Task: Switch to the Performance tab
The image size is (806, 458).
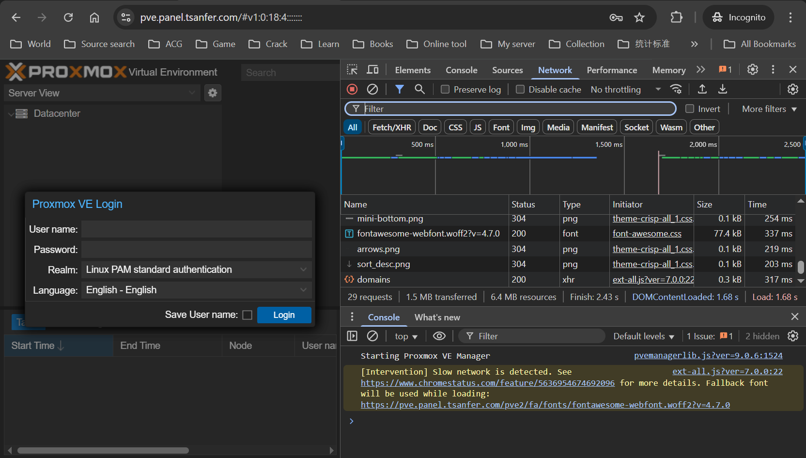Action: [x=612, y=70]
